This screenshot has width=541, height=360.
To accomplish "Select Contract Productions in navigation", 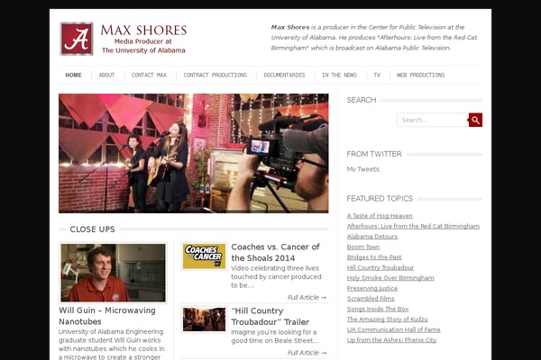I will tap(215, 75).
